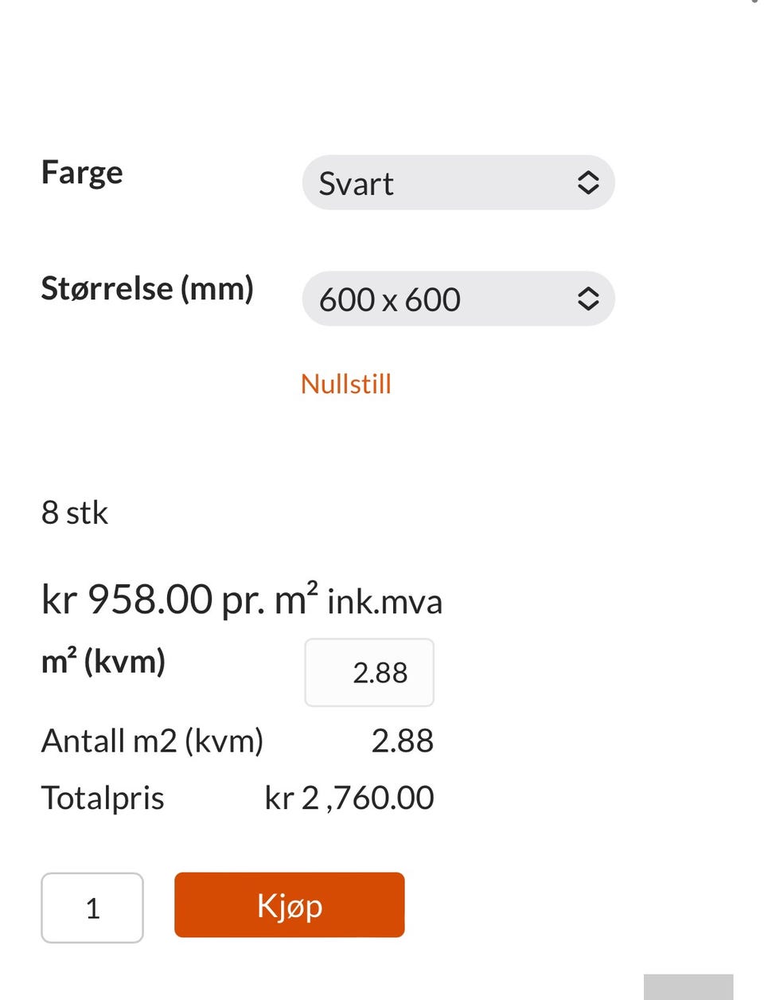Click the bold m² (kvm) field label
This screenshot has width=764, height=1000.
click(x=103, y=662)
